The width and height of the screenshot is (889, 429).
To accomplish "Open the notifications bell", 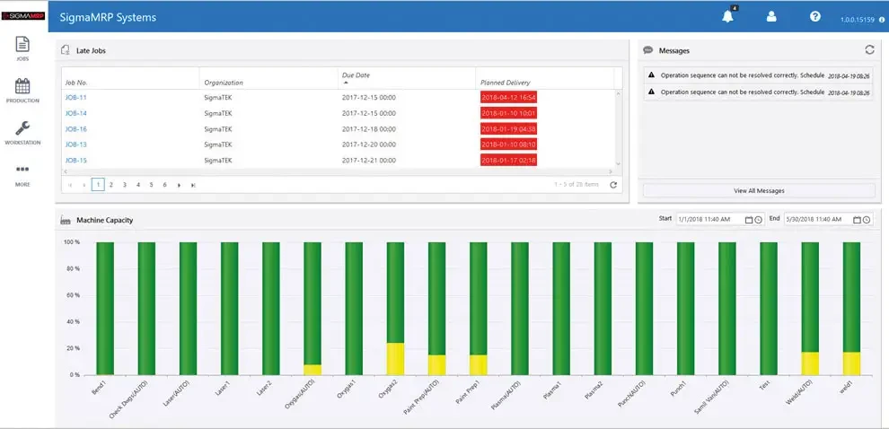I will 727,17.
